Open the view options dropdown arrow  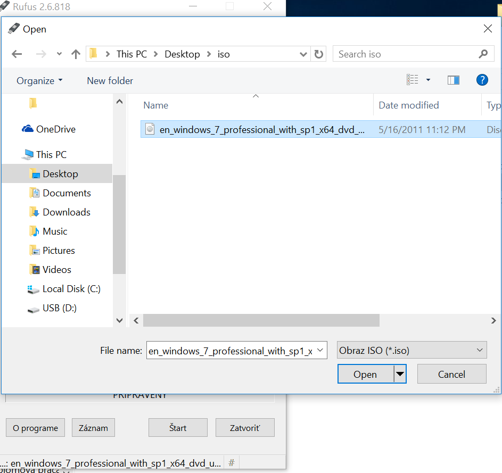pos(428,80)
